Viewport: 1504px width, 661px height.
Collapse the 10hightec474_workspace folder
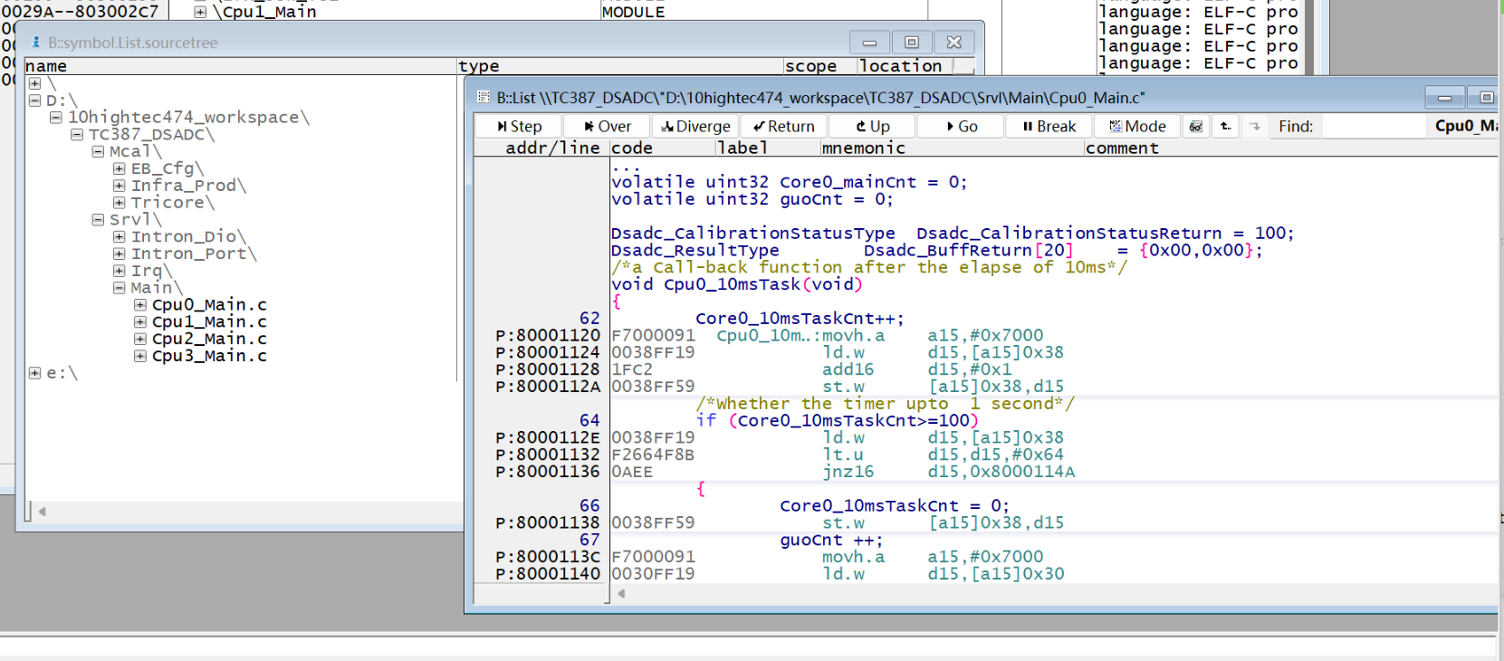[56, 118]
